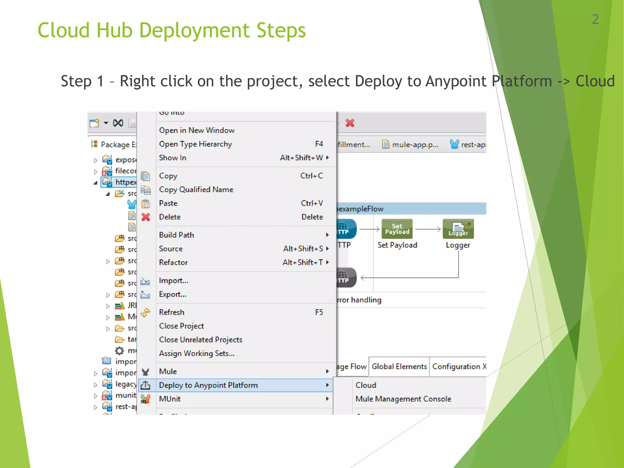
Task: Open the fillment... editor tab
Action: coord(354,144)
